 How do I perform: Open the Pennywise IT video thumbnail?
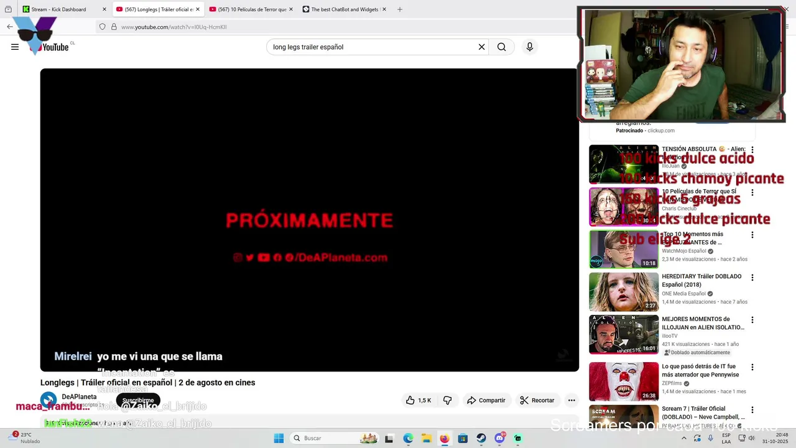(624, 381)
